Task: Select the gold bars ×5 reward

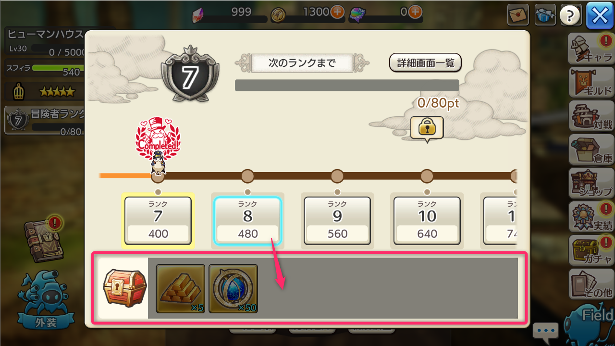Action: (x=181, y=289)
